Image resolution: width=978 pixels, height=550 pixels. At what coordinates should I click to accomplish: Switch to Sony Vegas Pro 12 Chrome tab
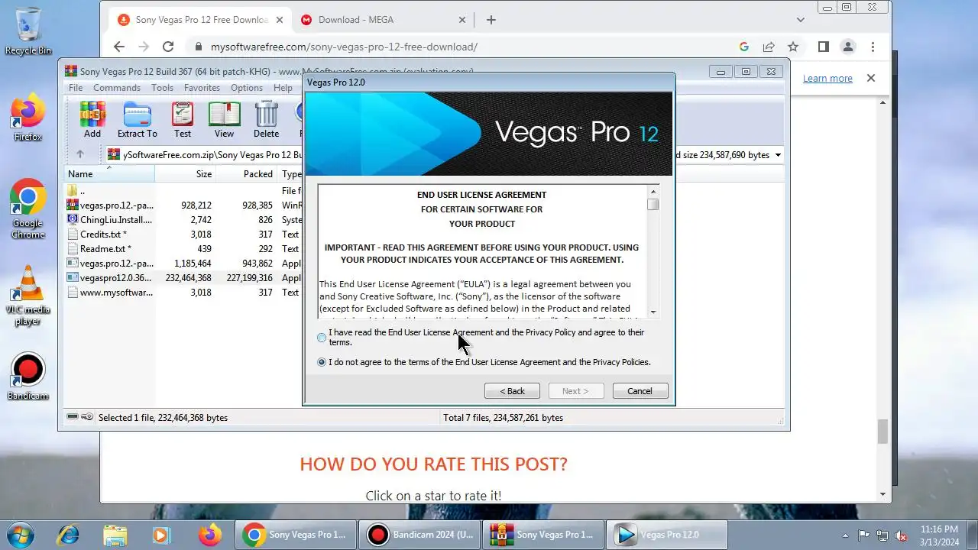point(200,20)
